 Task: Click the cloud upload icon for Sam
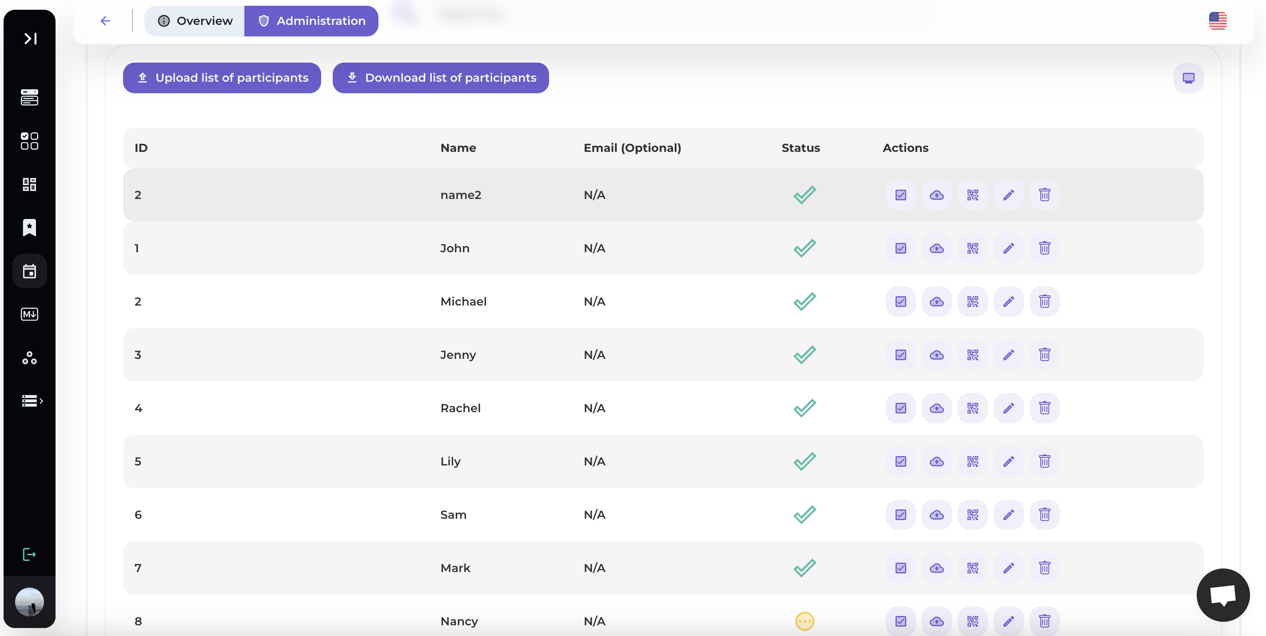click(x=937, y=515)
